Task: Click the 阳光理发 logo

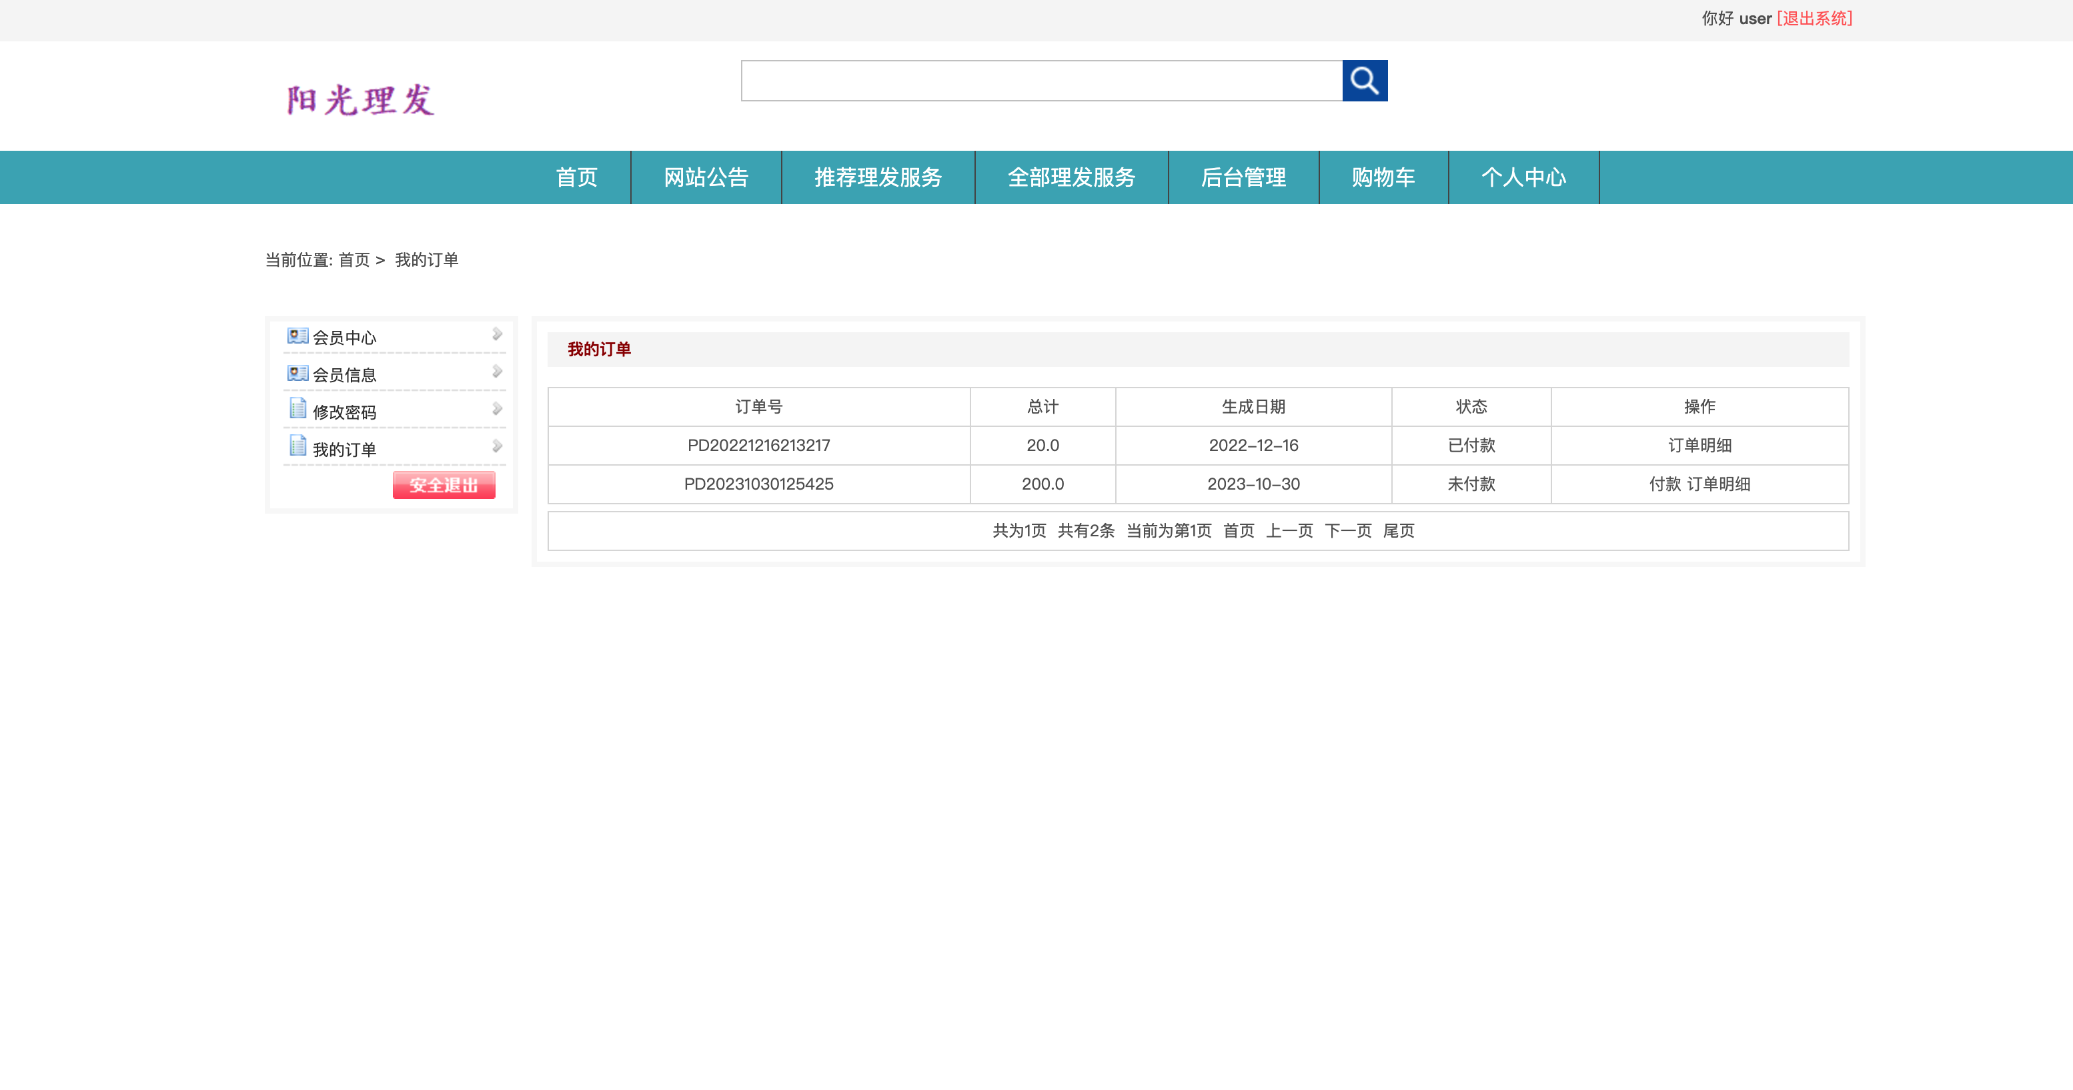Action: coord(360,99)
